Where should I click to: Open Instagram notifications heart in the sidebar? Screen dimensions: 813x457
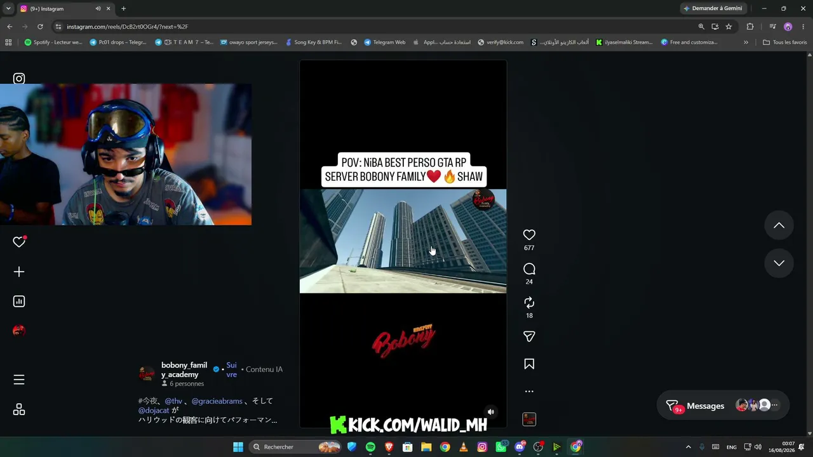19,242
